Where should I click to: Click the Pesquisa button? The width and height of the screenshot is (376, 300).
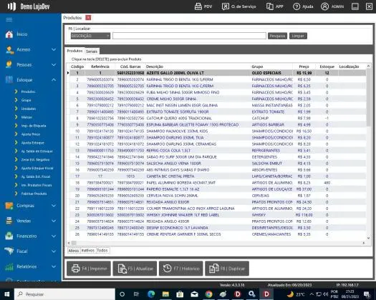277,36
